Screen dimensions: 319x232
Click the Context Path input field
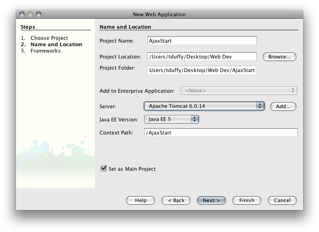point(221,133)
